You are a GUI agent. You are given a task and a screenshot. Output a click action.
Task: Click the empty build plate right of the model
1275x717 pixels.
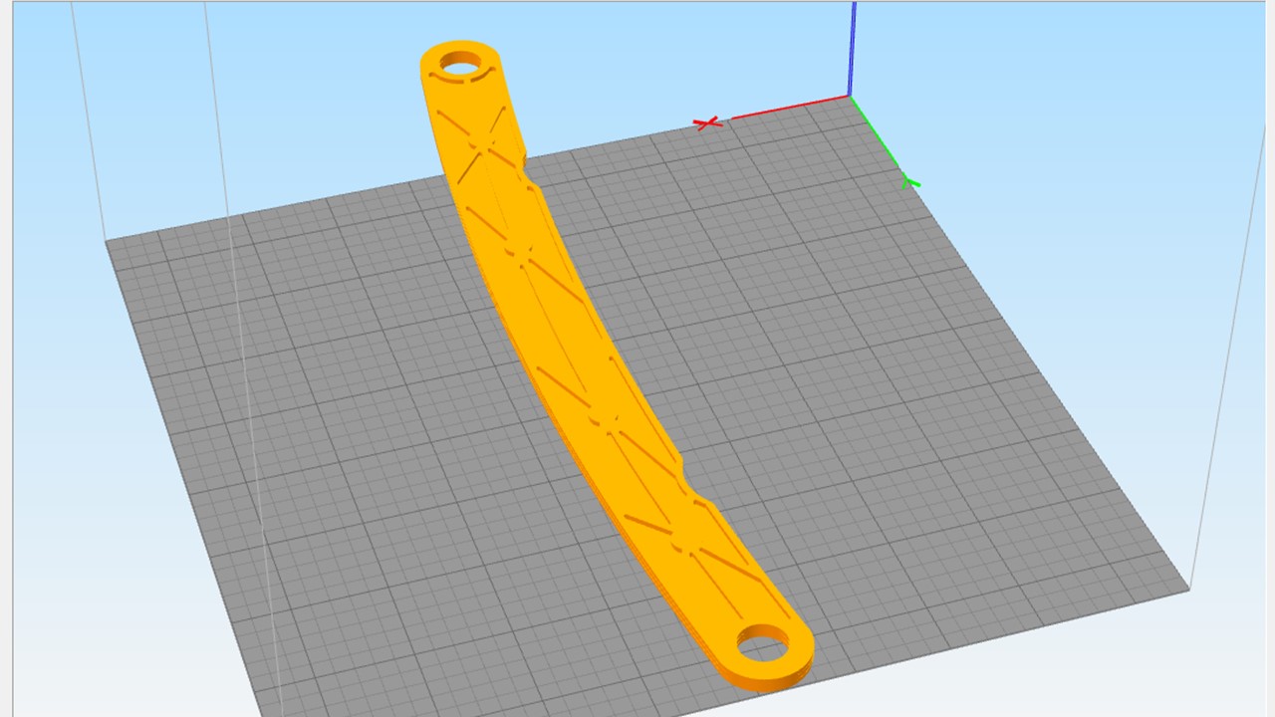point(896,398)
